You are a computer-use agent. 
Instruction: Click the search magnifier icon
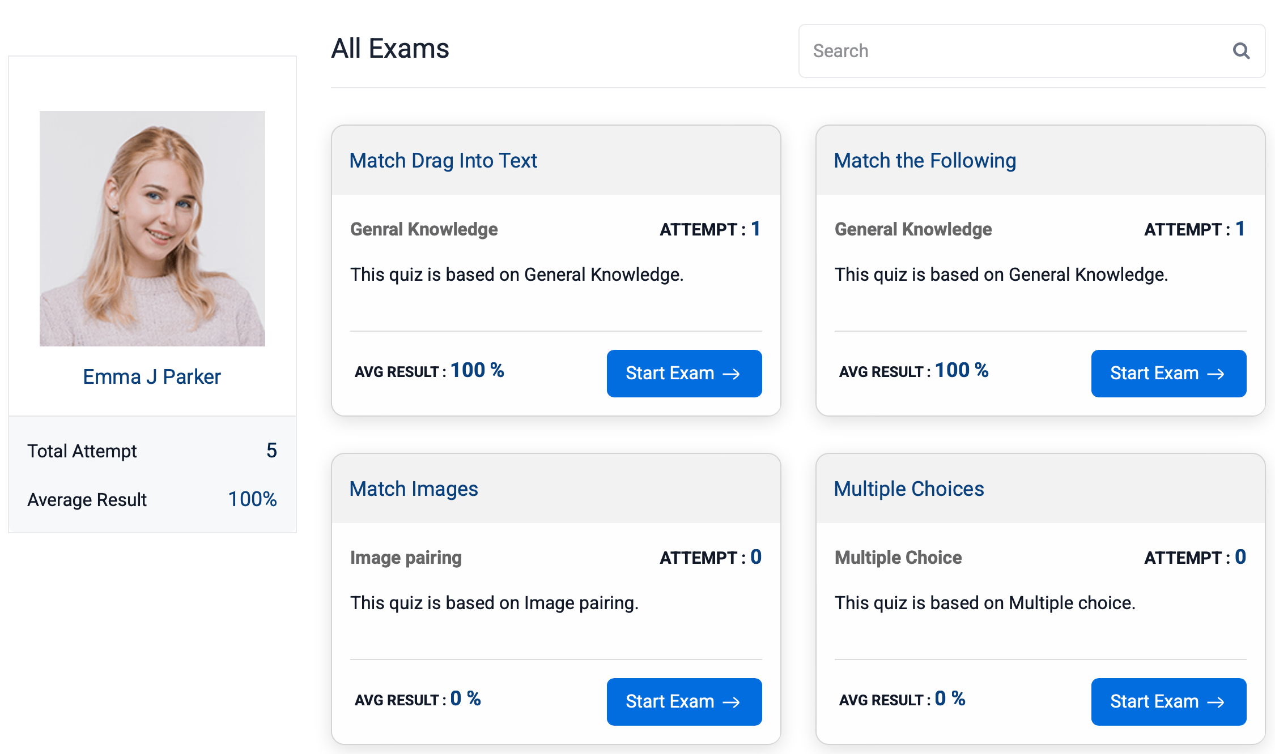click(1242, 51)
